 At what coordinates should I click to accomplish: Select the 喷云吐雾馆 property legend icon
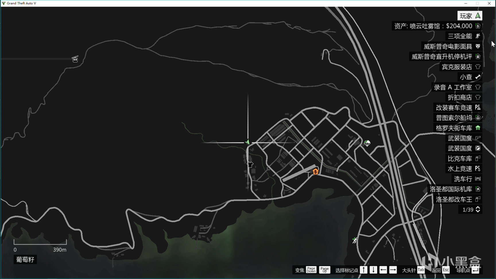point(478,26)
